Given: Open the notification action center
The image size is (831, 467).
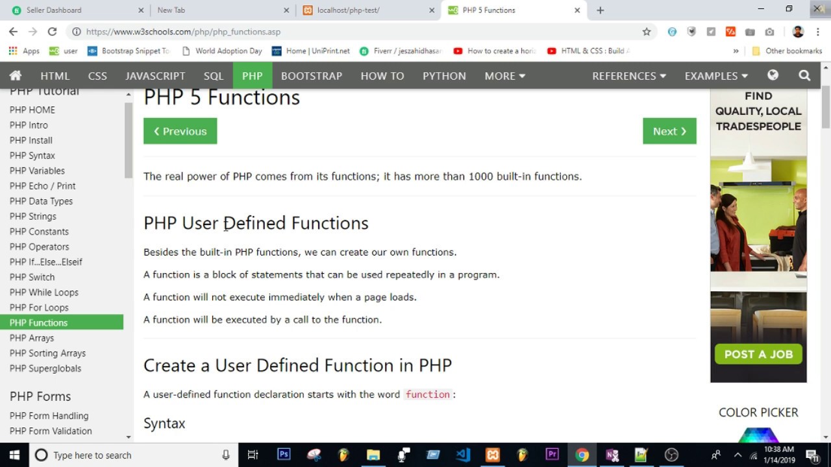Looking at the screenshot, I should click(812, 455).
